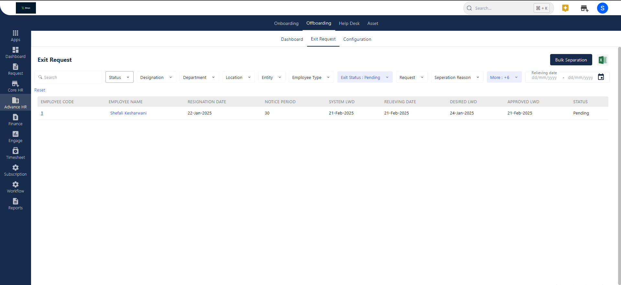Click the RELIEVING DATE column header
621x285 pixels.
click(x=400, y=102)
